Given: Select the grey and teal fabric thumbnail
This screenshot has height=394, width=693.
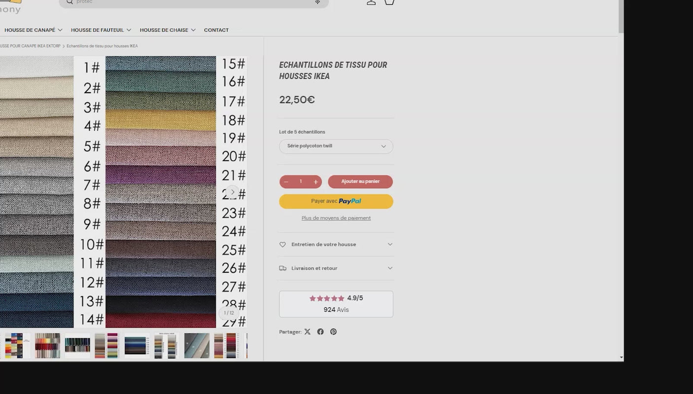Looking at the screenshot, I should 197,346.
